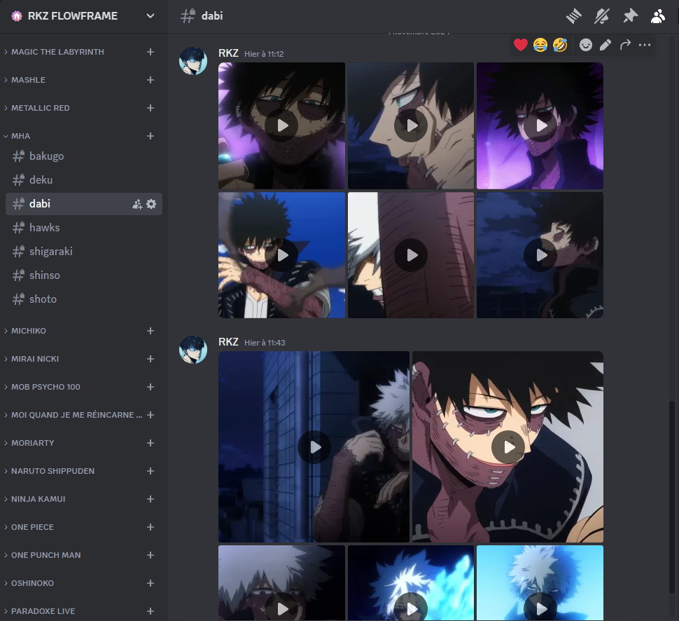The width and height of the screenshot is (679, 621).
Task: Expand NARUTO SHIPPUDEN category
Action: coord(52,471)
